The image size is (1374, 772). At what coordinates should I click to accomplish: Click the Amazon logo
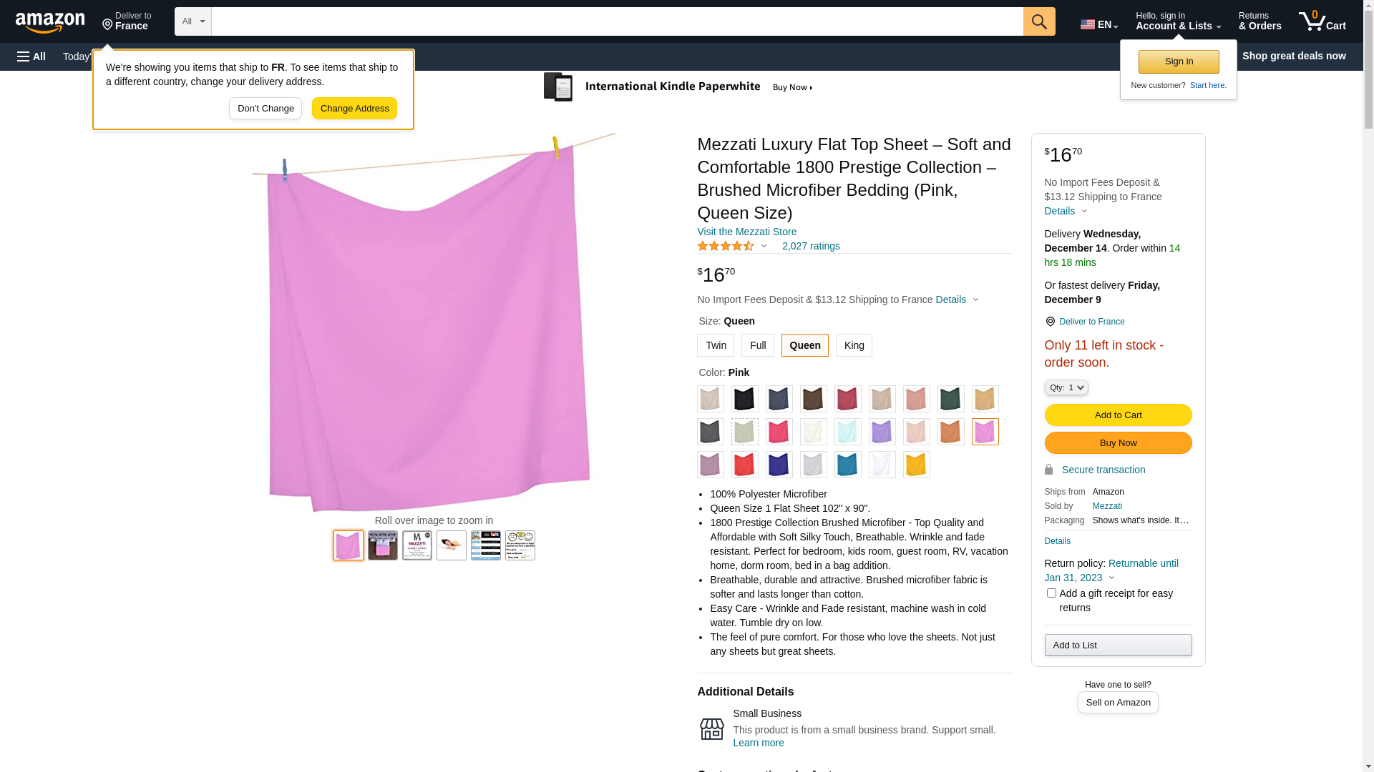coord(50,22)
